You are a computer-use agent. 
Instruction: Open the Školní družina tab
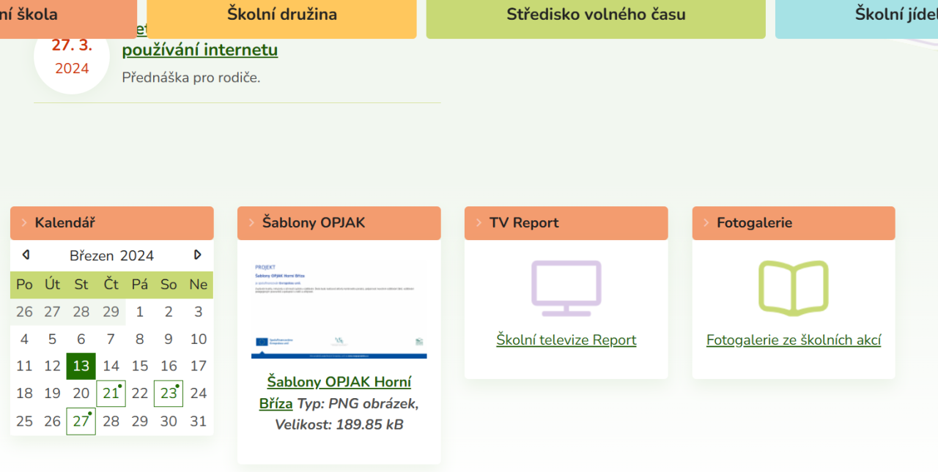[x=281, y=15]
